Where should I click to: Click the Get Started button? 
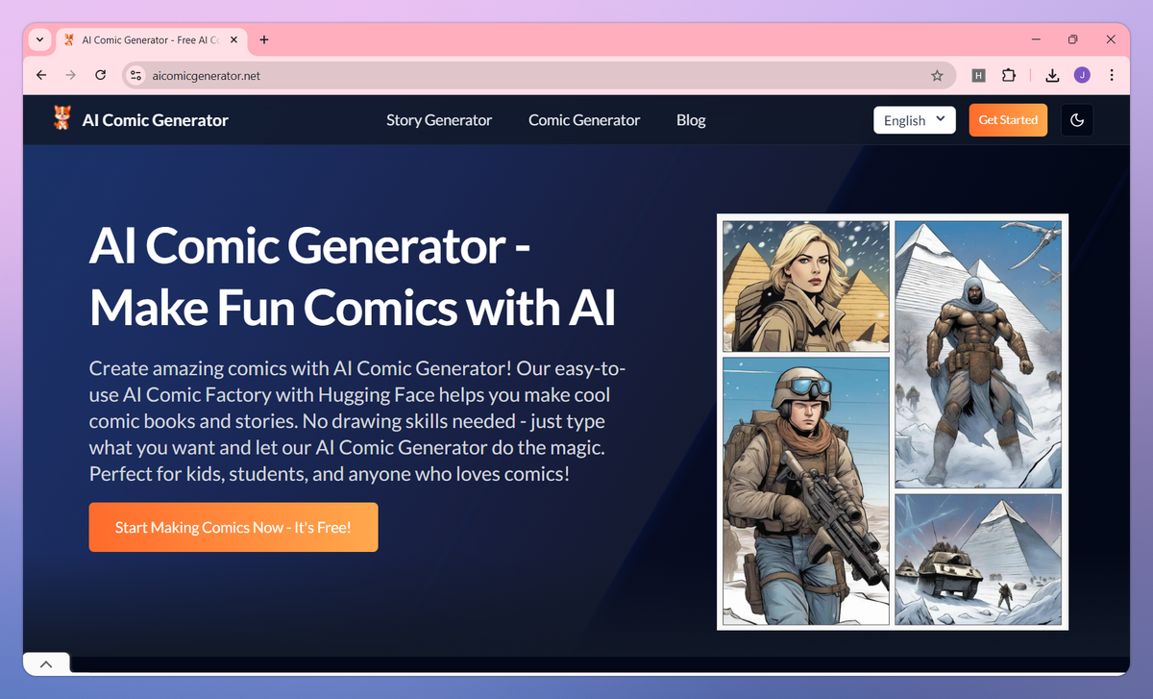click(1008, 119)
